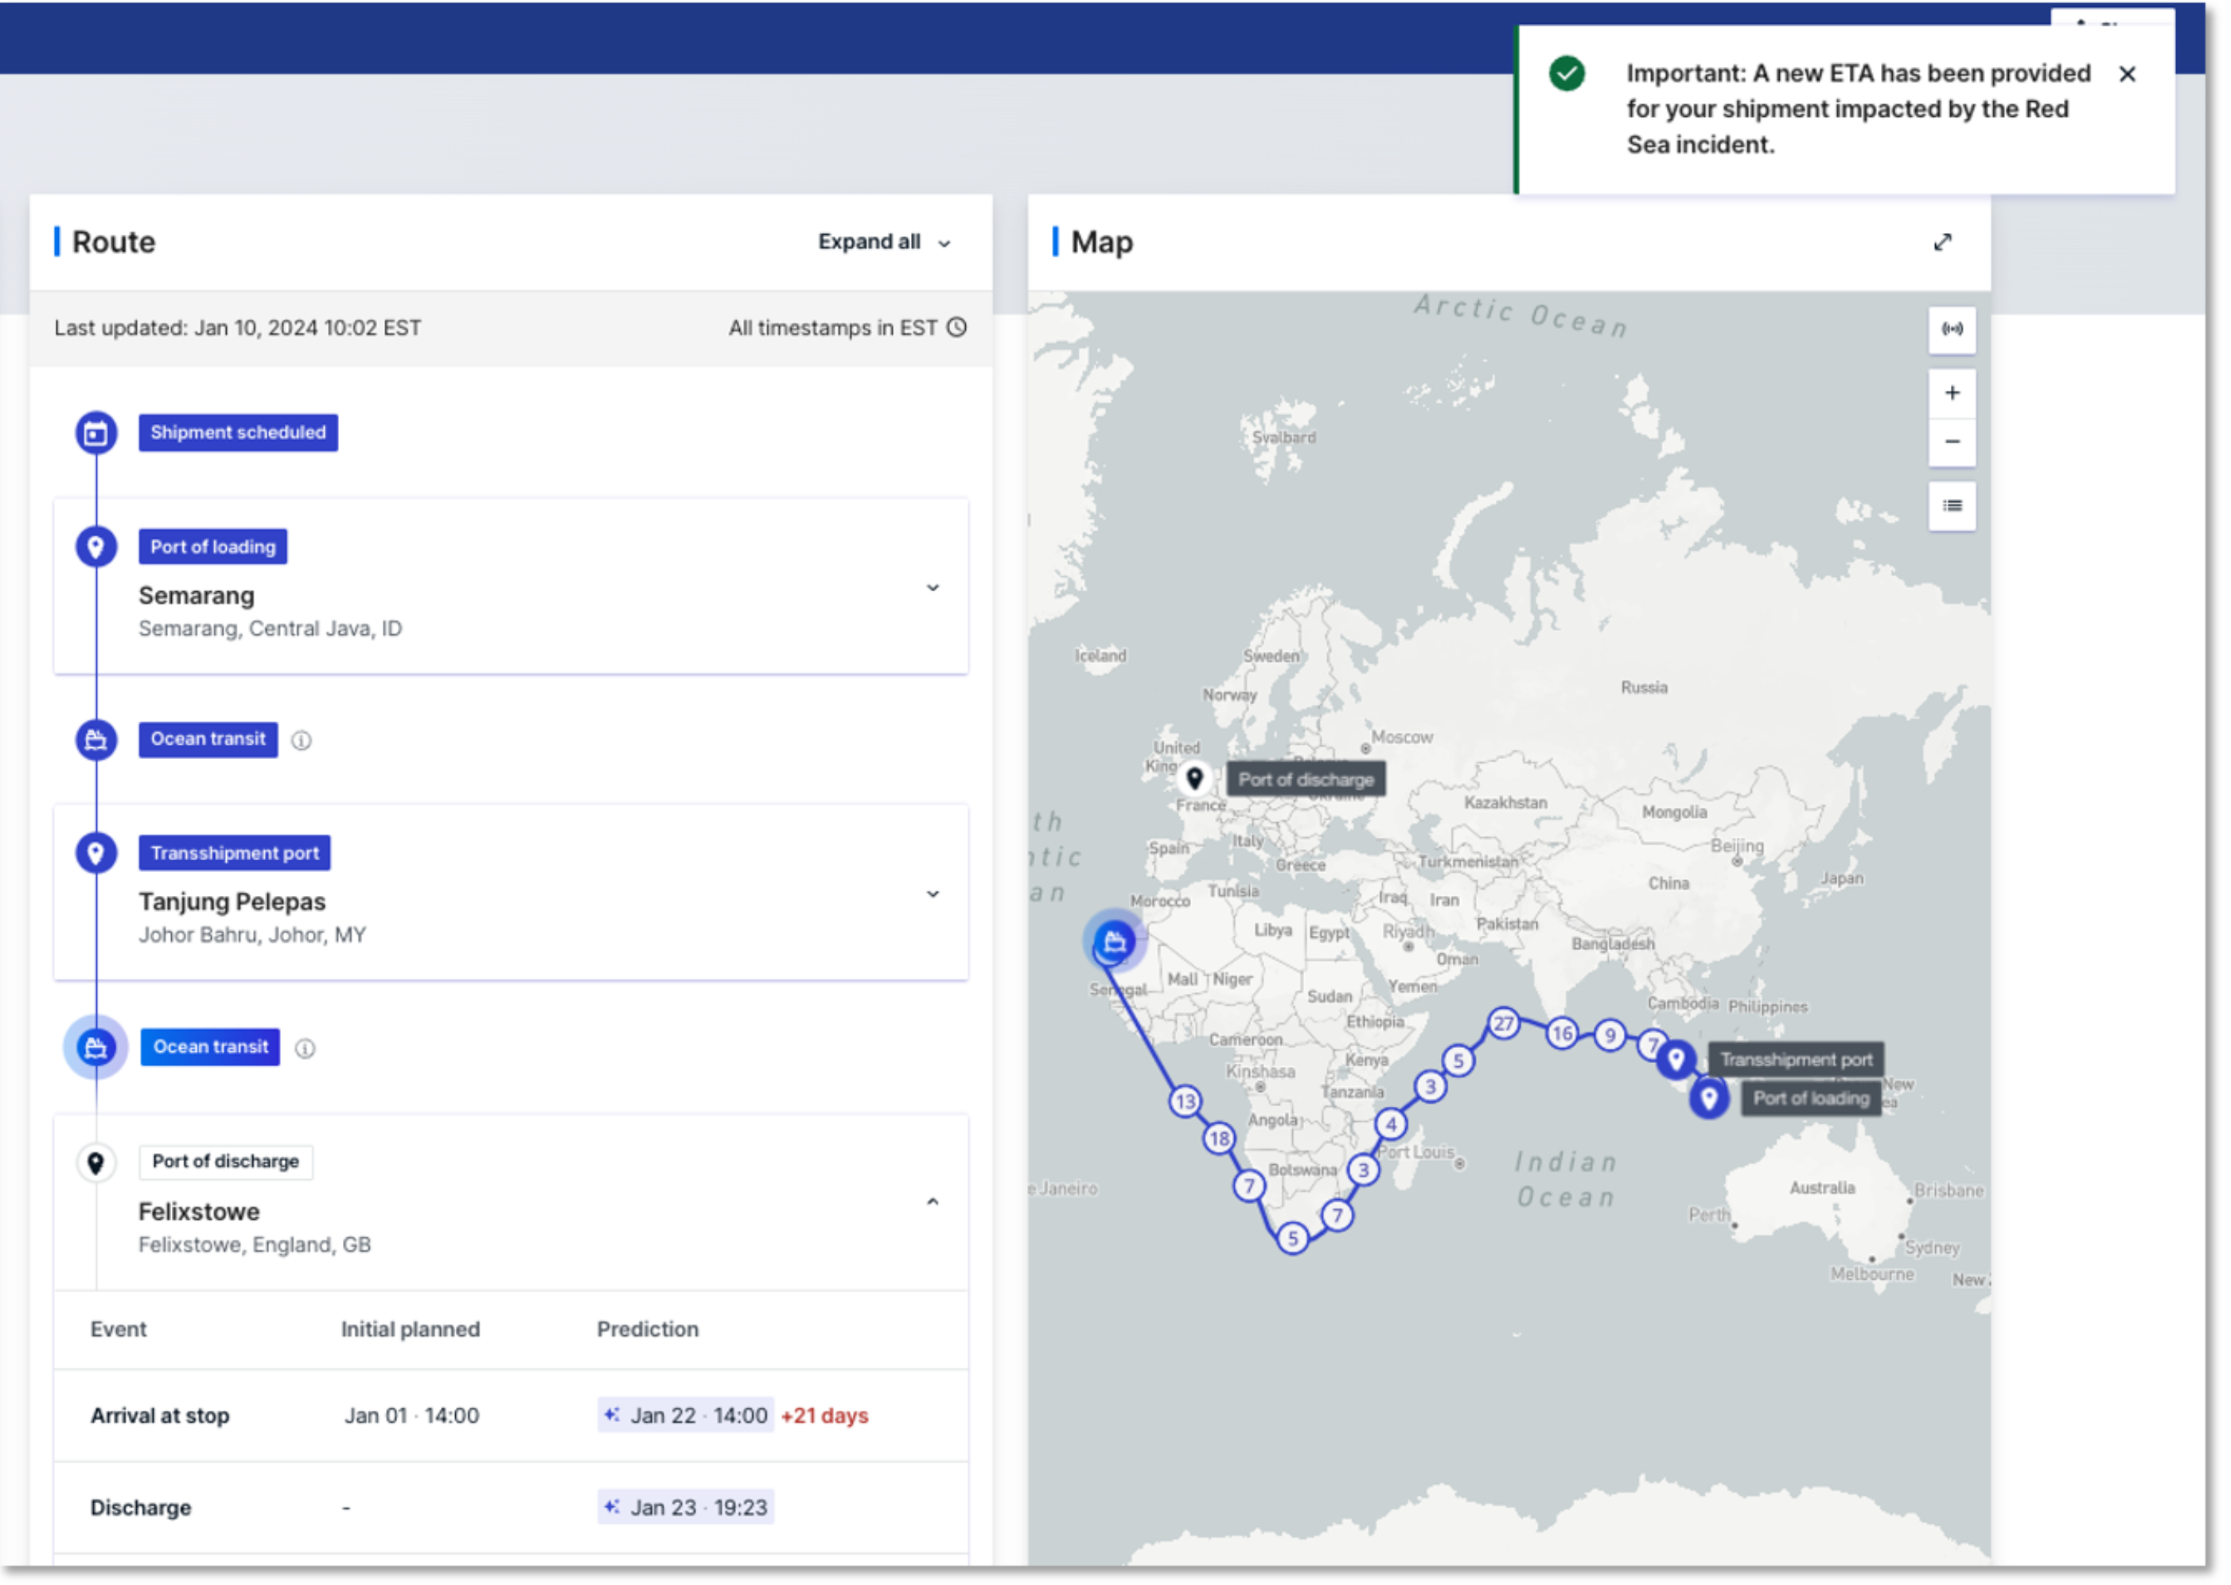This screenshot has height=1585, width=2231.
Task: Open info for the second Ocean transit
Action: coord(306,1050)
